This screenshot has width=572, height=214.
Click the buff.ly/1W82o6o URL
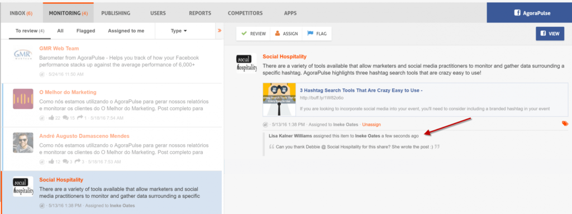tap(322, 98)
